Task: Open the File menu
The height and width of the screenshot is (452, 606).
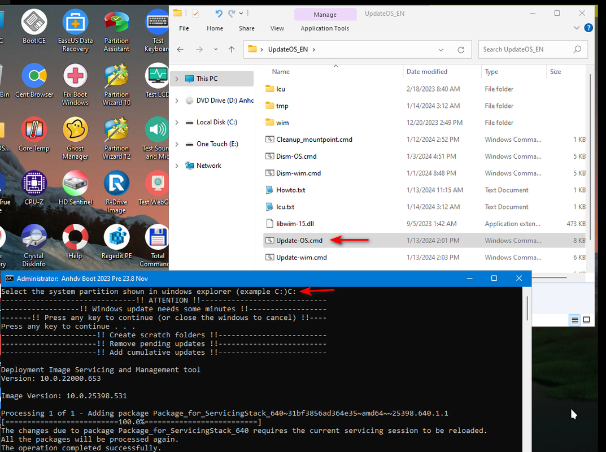Action: click(184, 28)
